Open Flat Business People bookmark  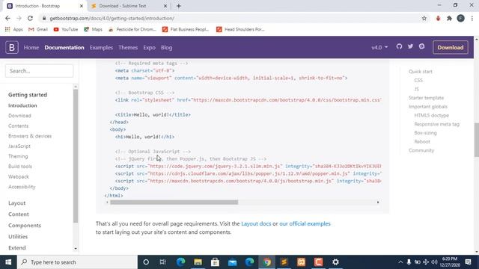(186, 29)
